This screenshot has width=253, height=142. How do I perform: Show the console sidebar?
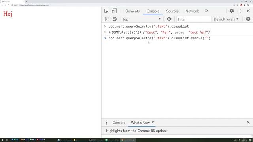106,19
